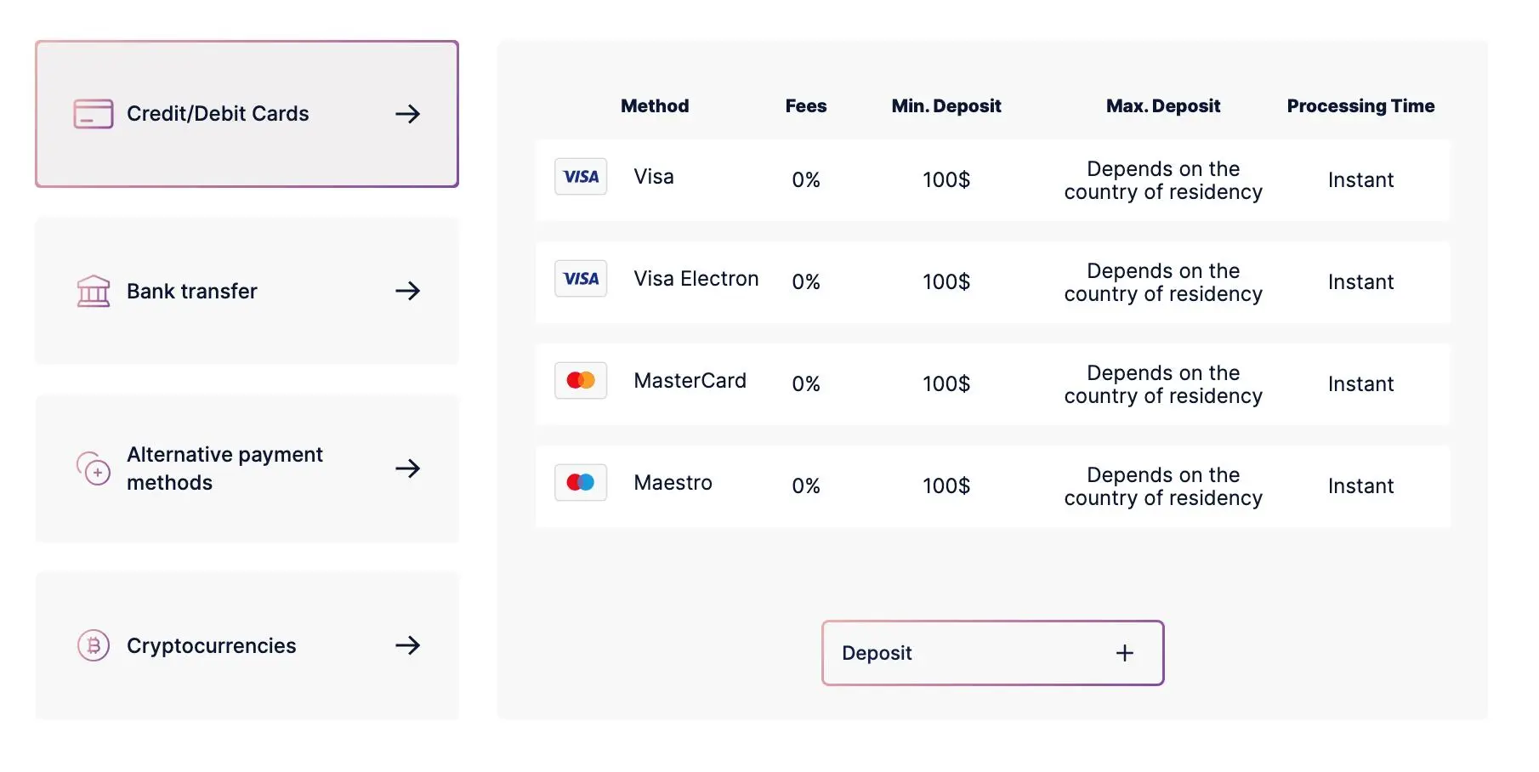Switch to Alternative payment methods tab
This screenshot has width=1539, height=772.
pyautogui.click(x=247, y=468)
